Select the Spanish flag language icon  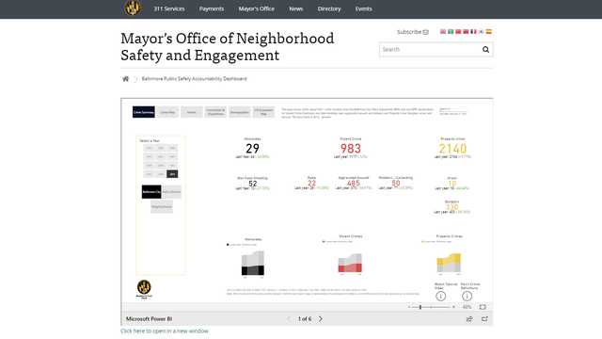[x=489, y=31]
